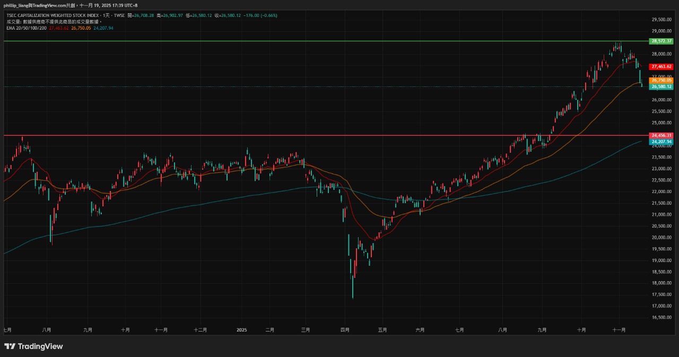Click the teal 26,580.12 current price label

click(661, 86)
